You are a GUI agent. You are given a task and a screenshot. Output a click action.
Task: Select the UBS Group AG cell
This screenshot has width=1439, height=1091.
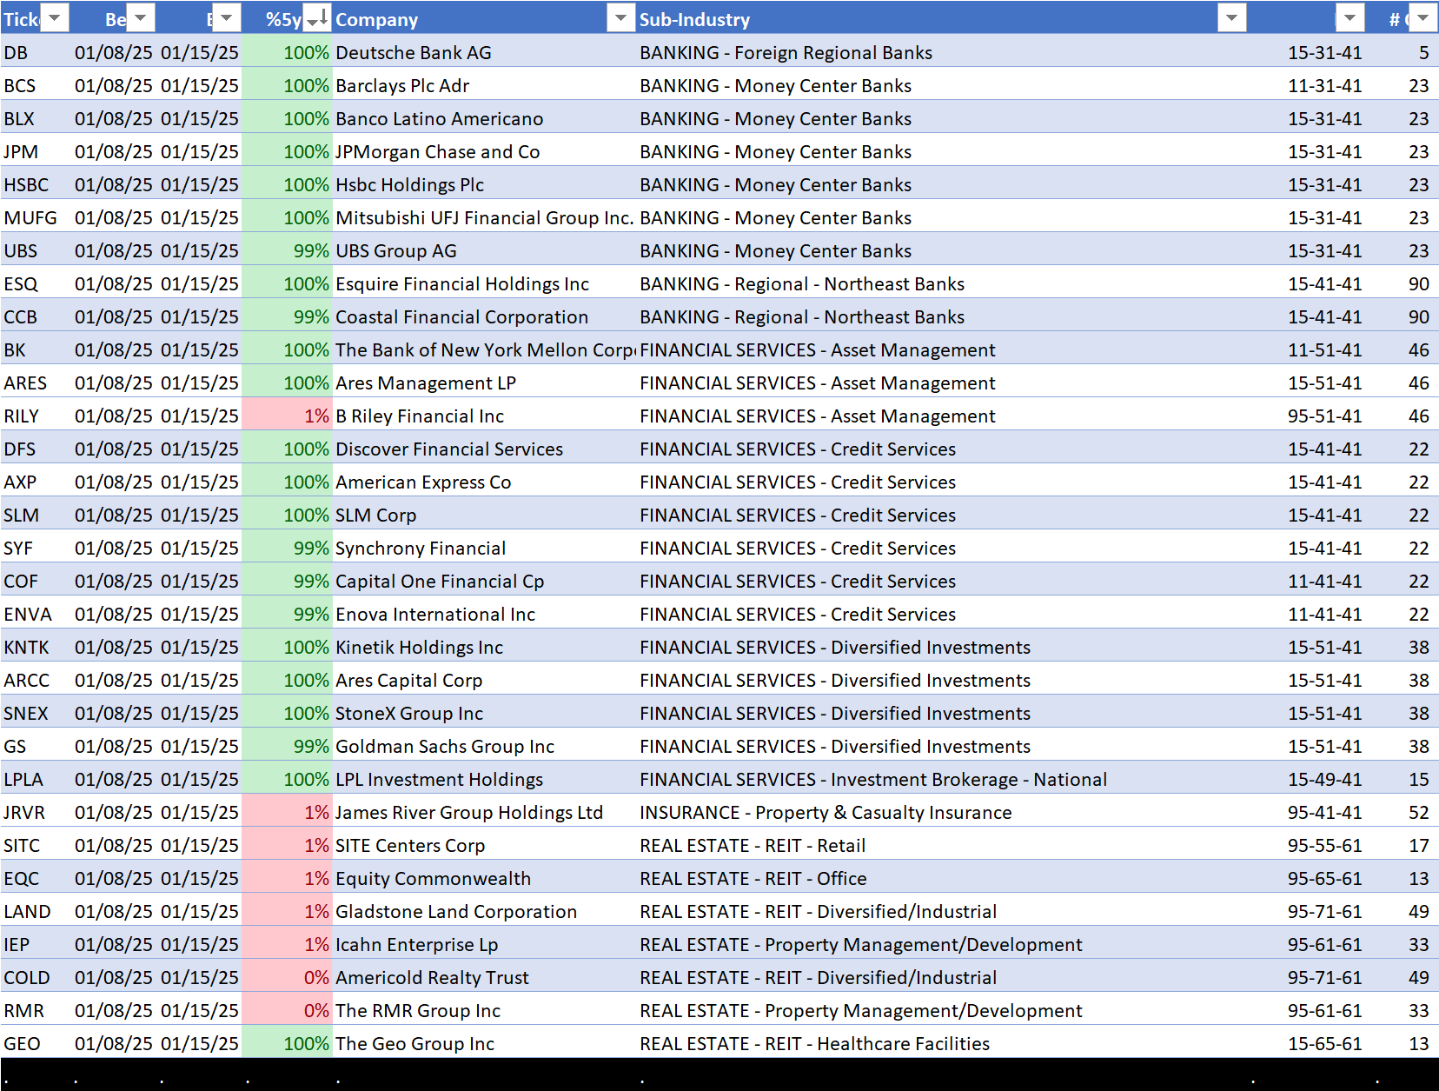[485, 251]
